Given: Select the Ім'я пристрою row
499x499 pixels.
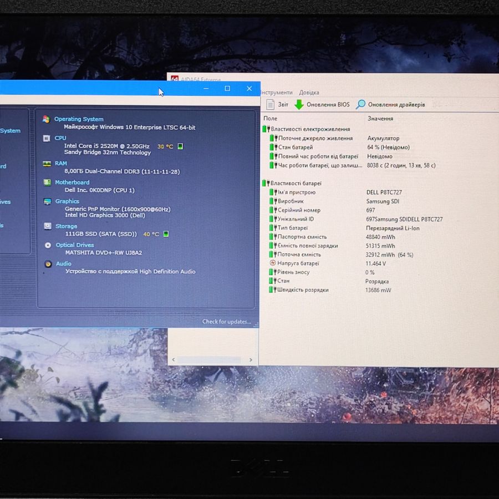Looking at the screenshot, I should (x=336, y=192).
